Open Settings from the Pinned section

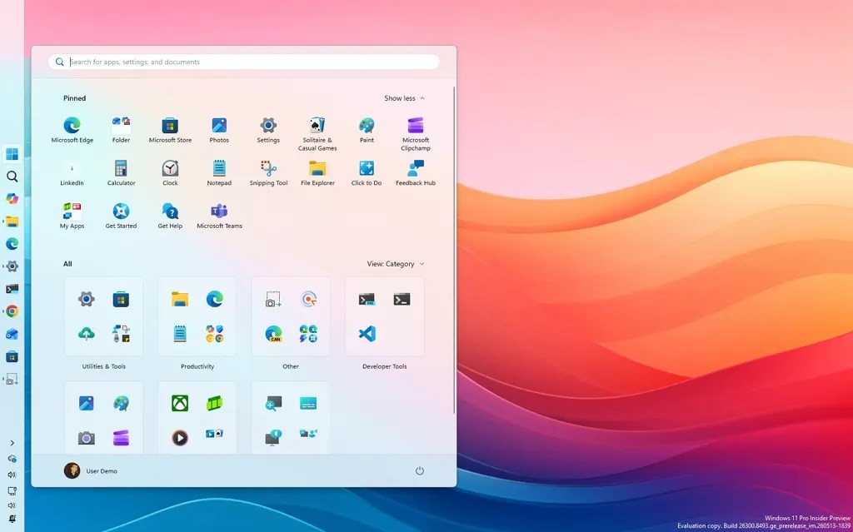point(268,130)
